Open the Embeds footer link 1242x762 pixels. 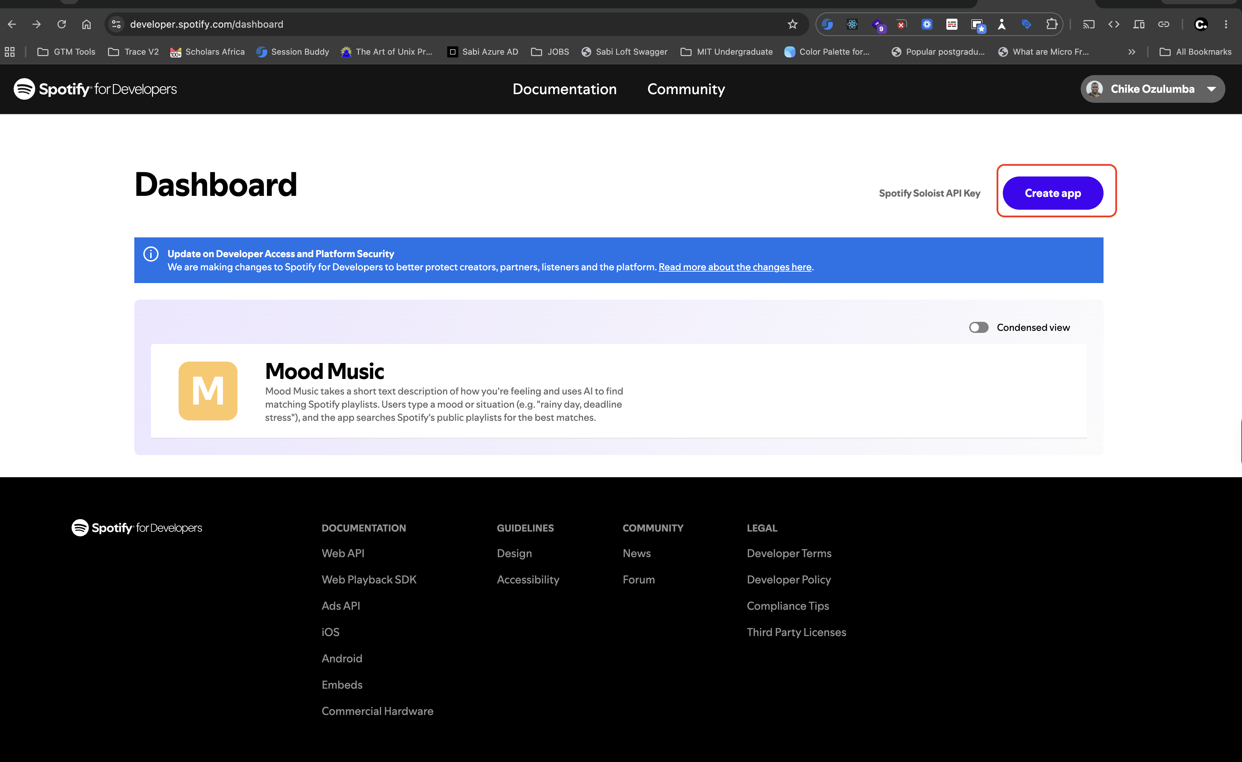coord(342,685)
